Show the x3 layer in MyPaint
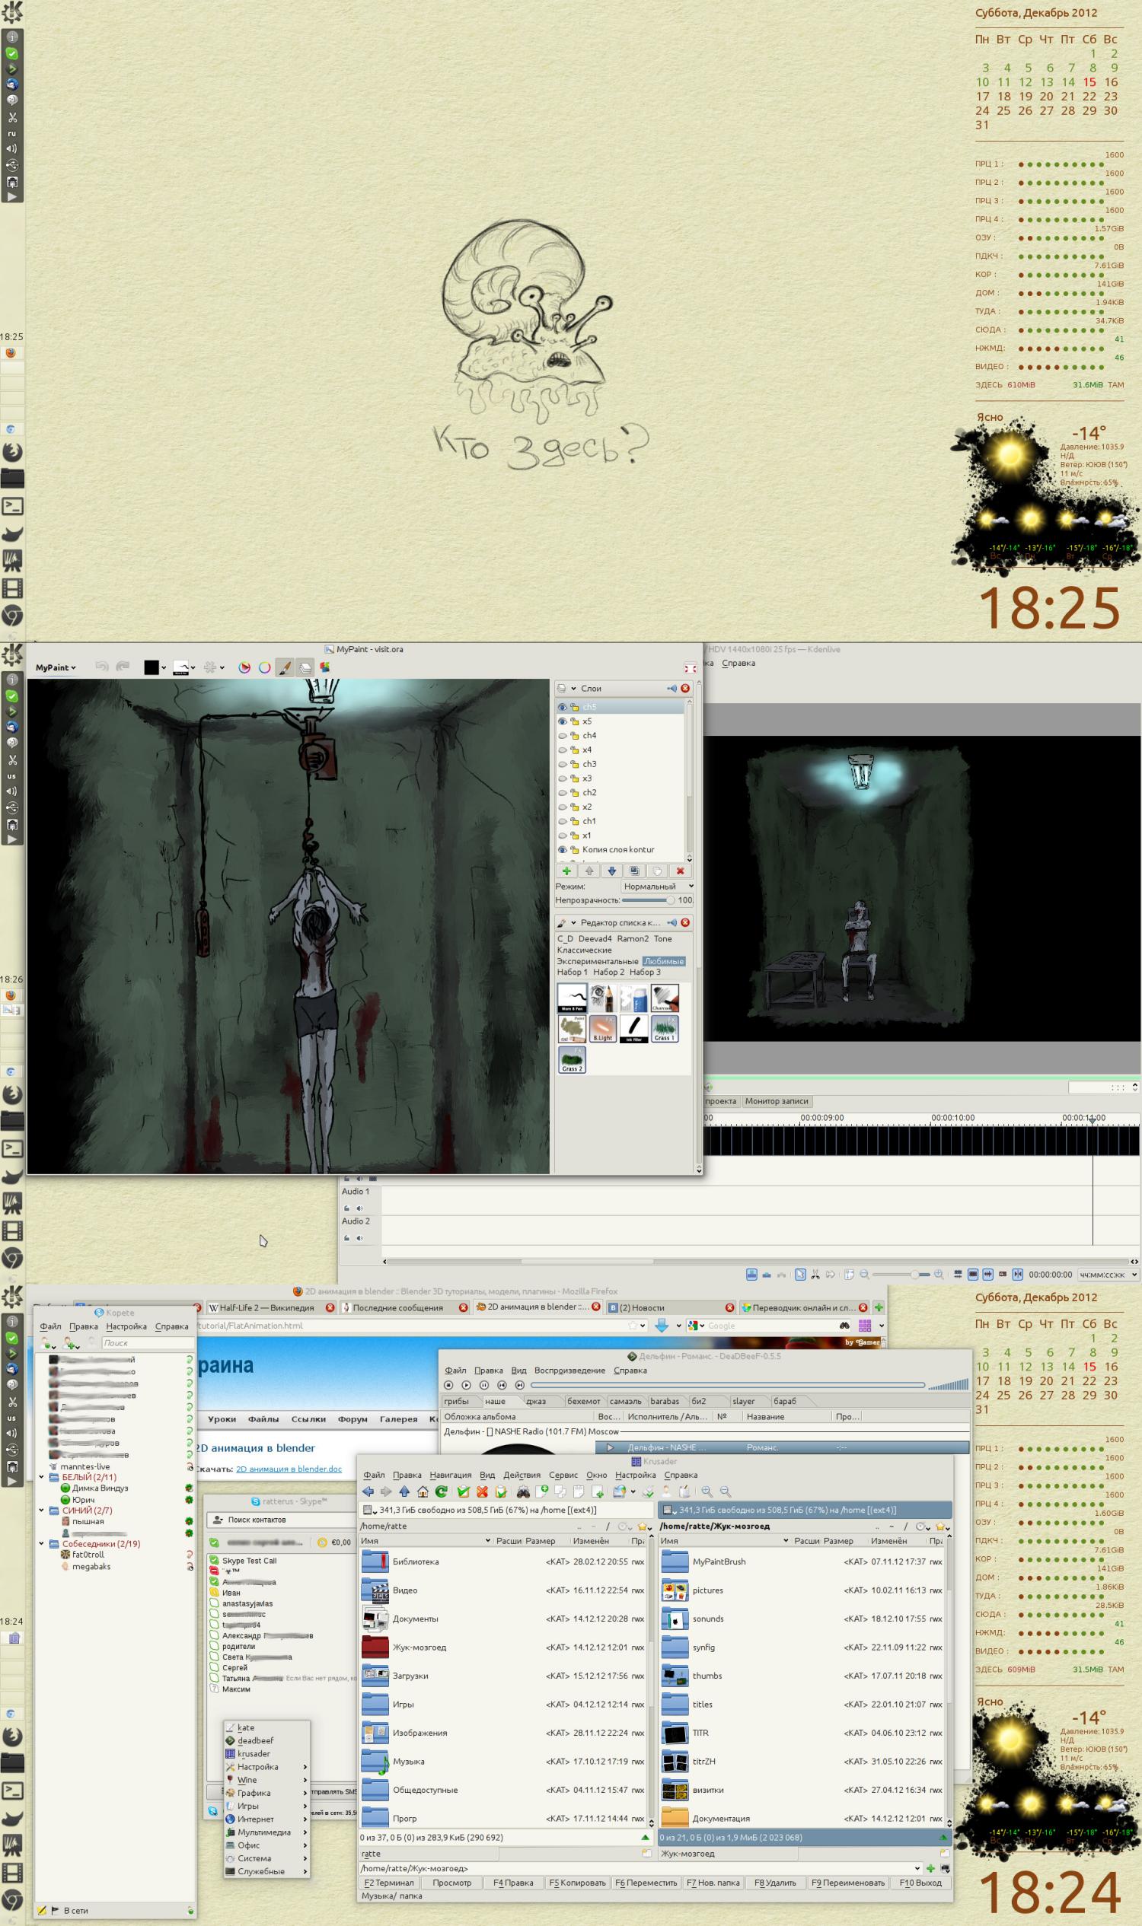The width and height of the screenshot is (1142, 1926). (563, 778)
